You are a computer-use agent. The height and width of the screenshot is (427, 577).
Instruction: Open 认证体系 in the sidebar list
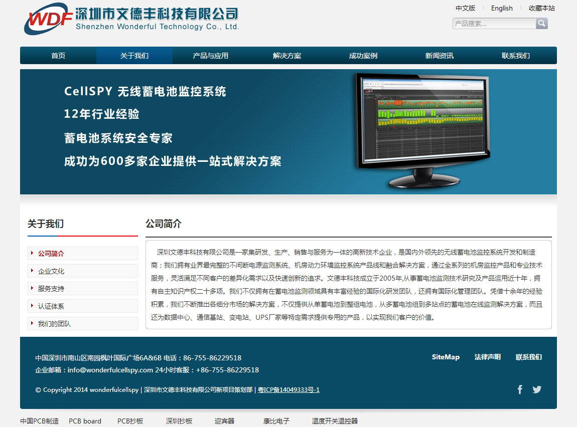click(x=83, y=306)
